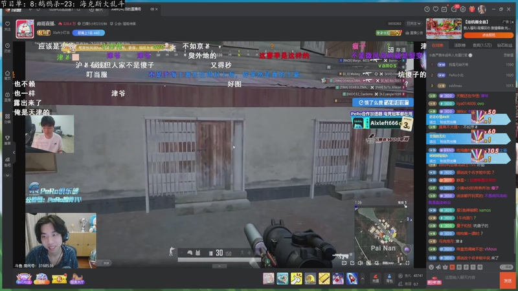Image resolution: width=518 pixels, height=291 pixels.
Task: Open the emoji smiley icon in chat toolbar
Action: [x=431, y=267]
